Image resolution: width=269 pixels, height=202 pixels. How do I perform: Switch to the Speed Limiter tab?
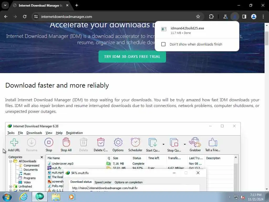pos(103,182)
